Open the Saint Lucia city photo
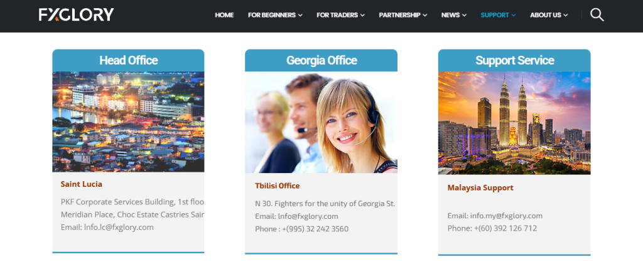 coord(128,122)
